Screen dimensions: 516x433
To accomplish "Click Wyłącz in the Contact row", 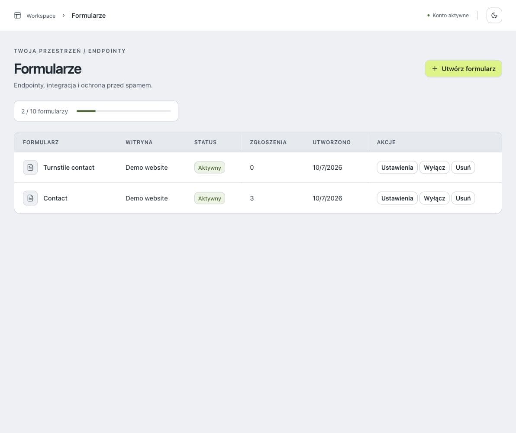I will 434,198.
